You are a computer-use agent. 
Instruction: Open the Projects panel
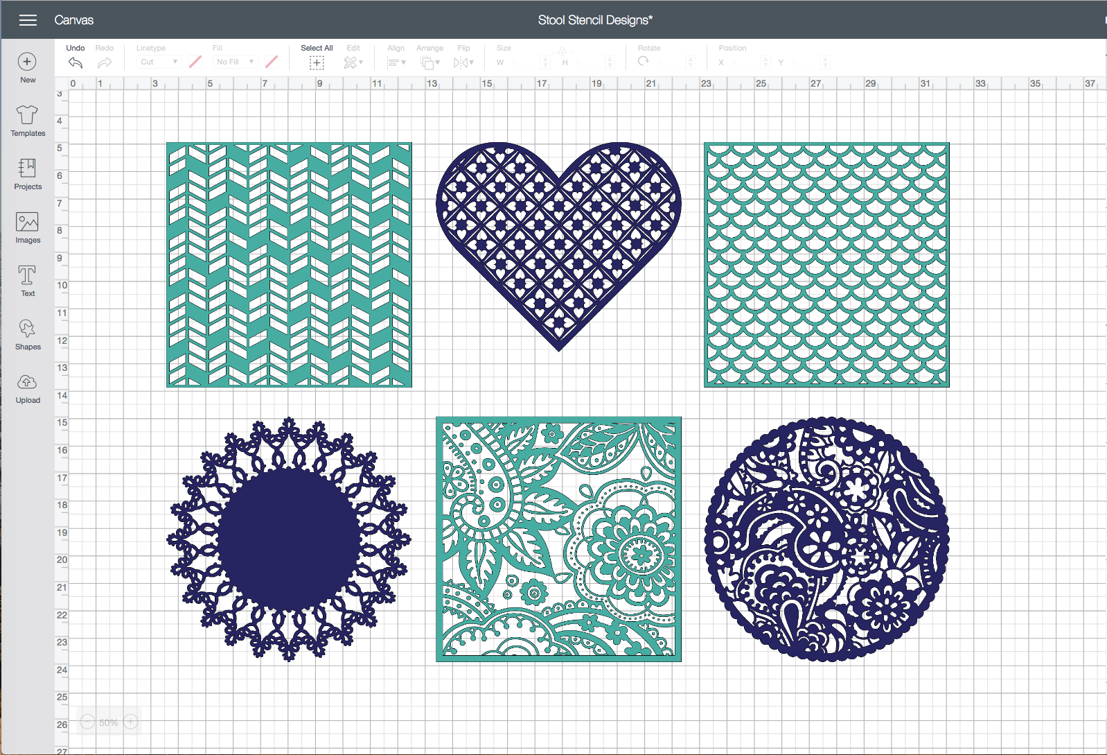(28, 168)
